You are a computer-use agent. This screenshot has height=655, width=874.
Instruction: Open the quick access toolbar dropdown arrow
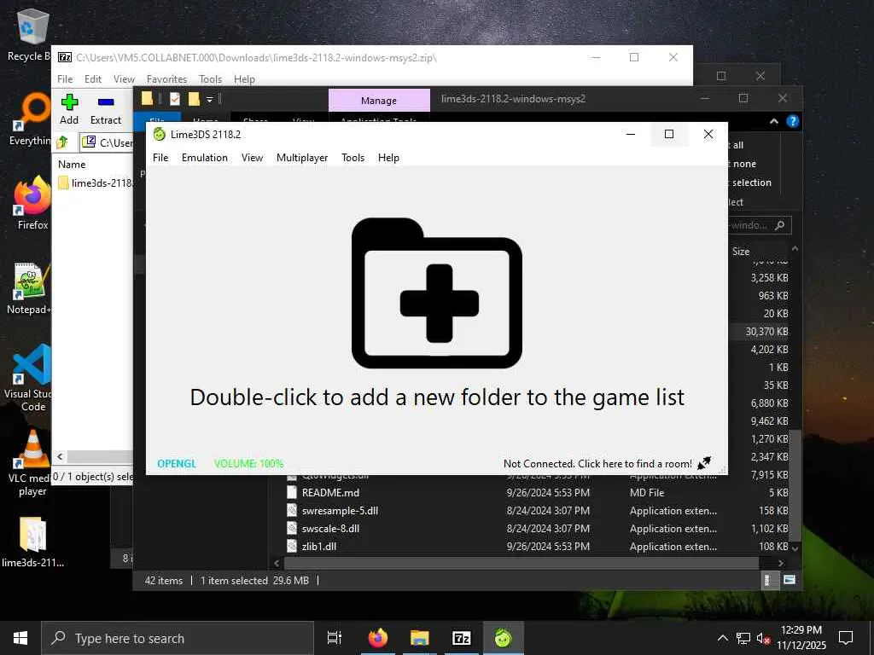coord(210,99)
